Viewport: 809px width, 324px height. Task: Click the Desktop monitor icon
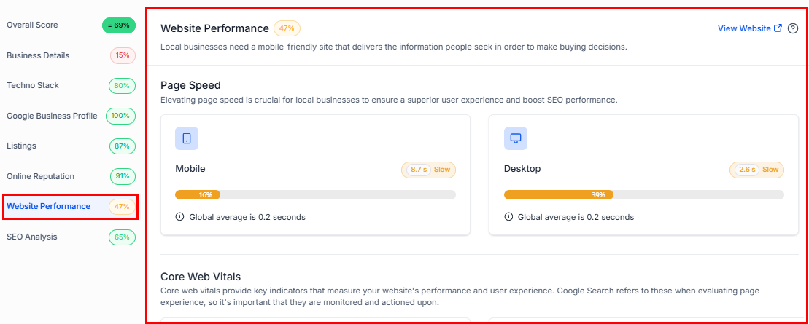516,138
